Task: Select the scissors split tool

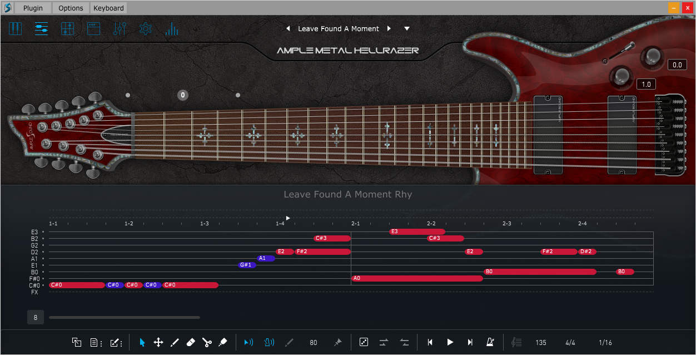Action: pyautogui.click(x=207, y=342)
